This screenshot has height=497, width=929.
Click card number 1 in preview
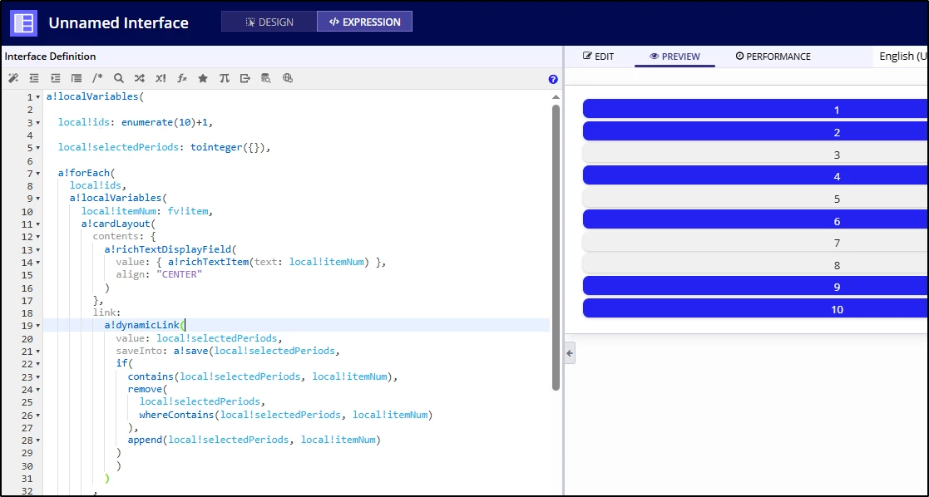[x=756, y=109]
